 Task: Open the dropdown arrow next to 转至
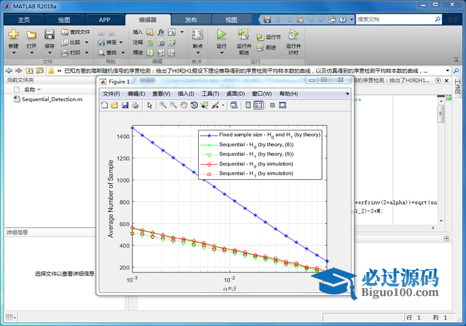tap(121, 42)
